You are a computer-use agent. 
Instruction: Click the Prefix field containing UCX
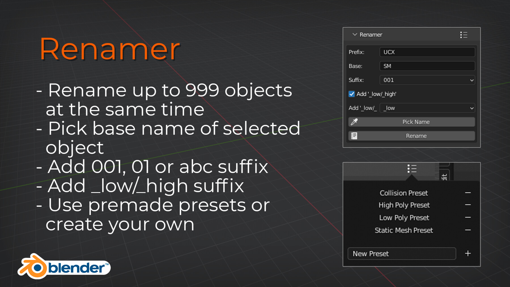click(x=427, y=52)
